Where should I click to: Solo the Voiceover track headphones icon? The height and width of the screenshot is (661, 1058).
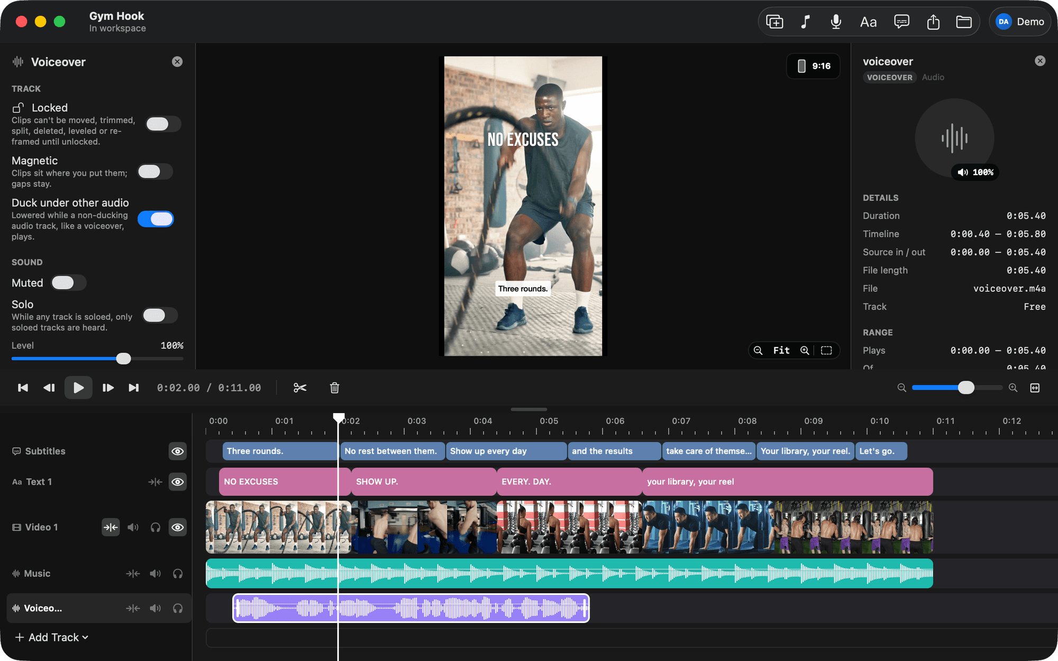click(178, 608)
